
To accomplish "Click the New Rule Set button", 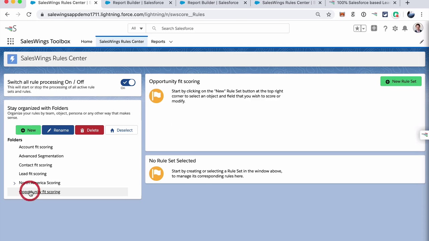I will (x=401, y=81).
